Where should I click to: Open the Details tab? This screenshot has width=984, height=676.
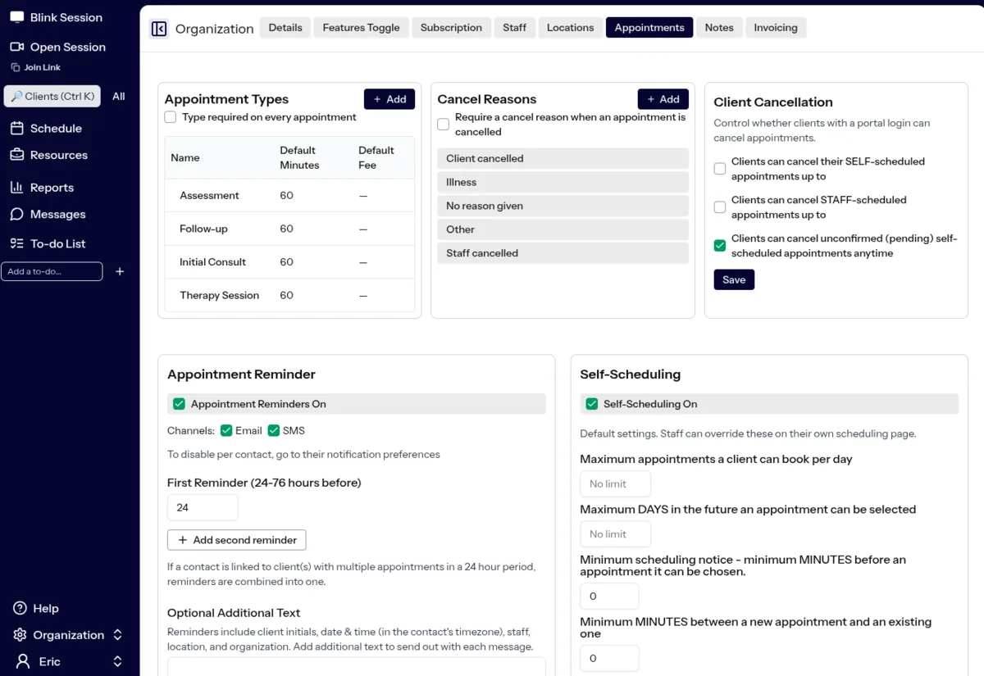pyautogui.click(x=285, y=27)
